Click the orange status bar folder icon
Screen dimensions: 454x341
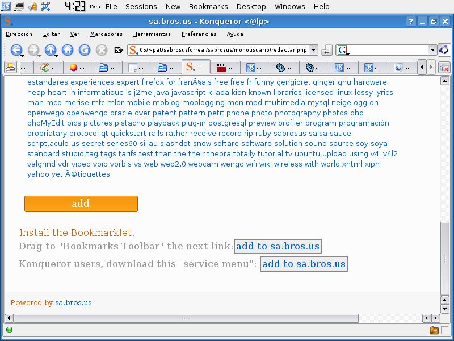pyautogui.click(x=434, y=330)
